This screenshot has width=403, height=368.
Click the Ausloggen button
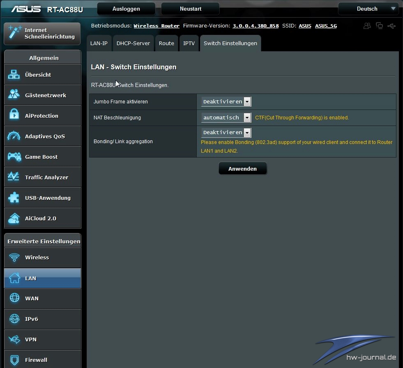click(x=126, y=9)
